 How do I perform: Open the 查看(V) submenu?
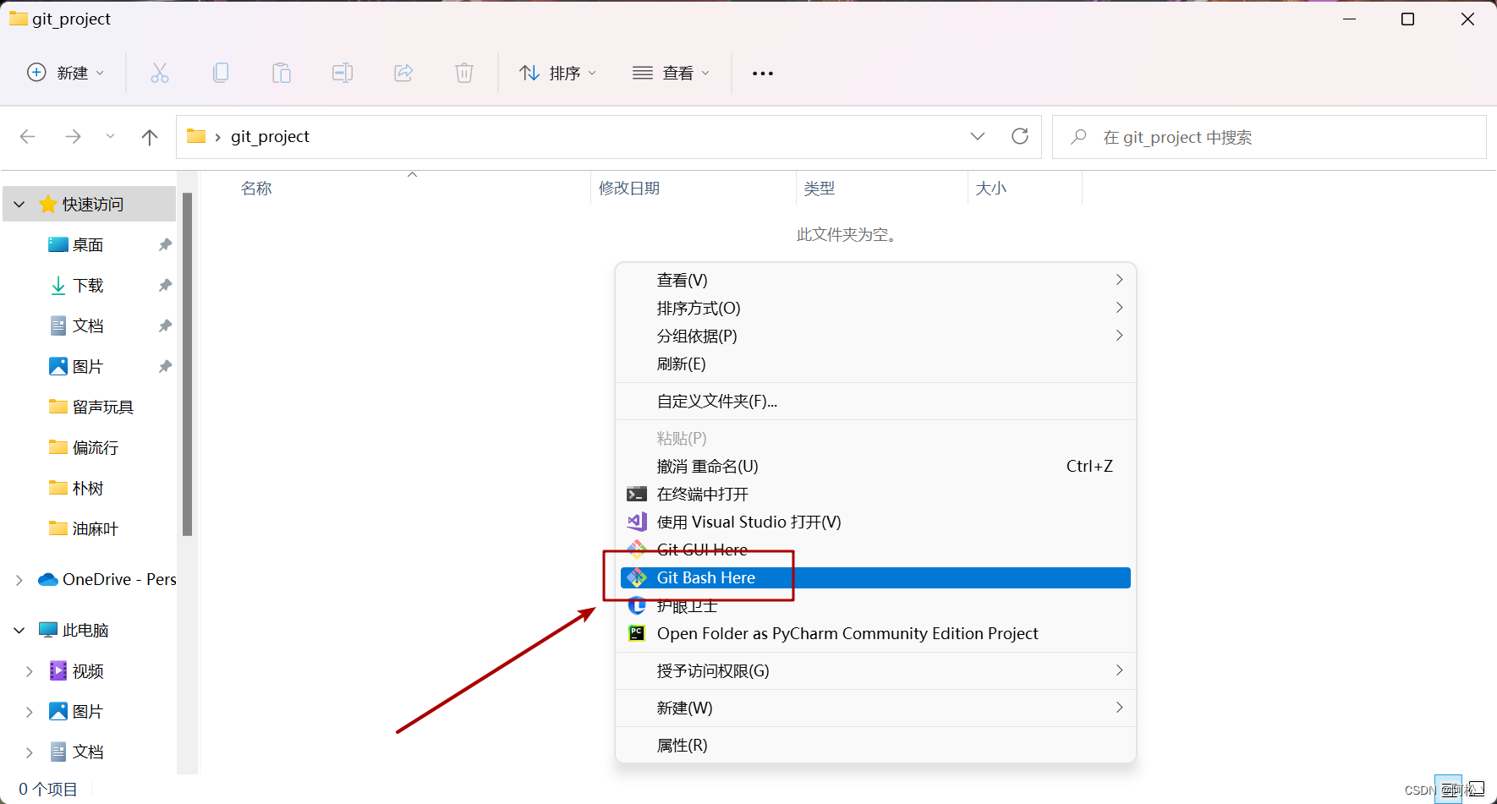(x=875, y=280)
